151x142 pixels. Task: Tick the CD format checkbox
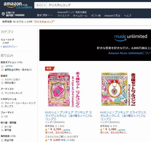point(2,116)
